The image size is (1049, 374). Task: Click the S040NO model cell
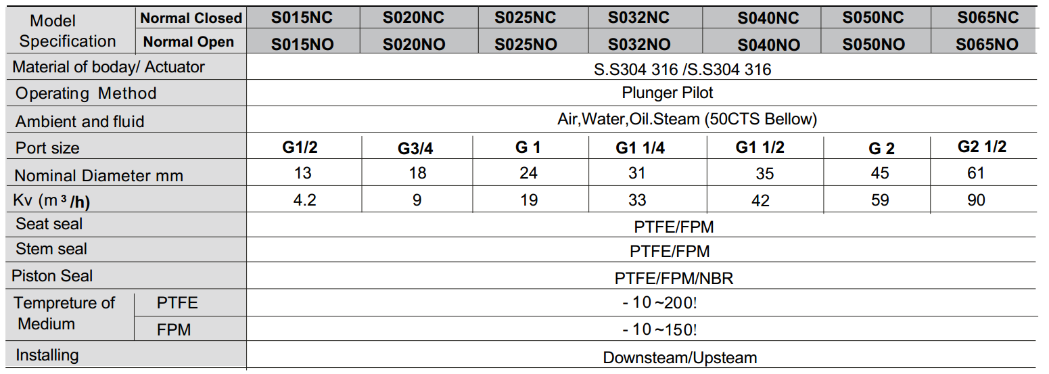(x=768, y=45)
